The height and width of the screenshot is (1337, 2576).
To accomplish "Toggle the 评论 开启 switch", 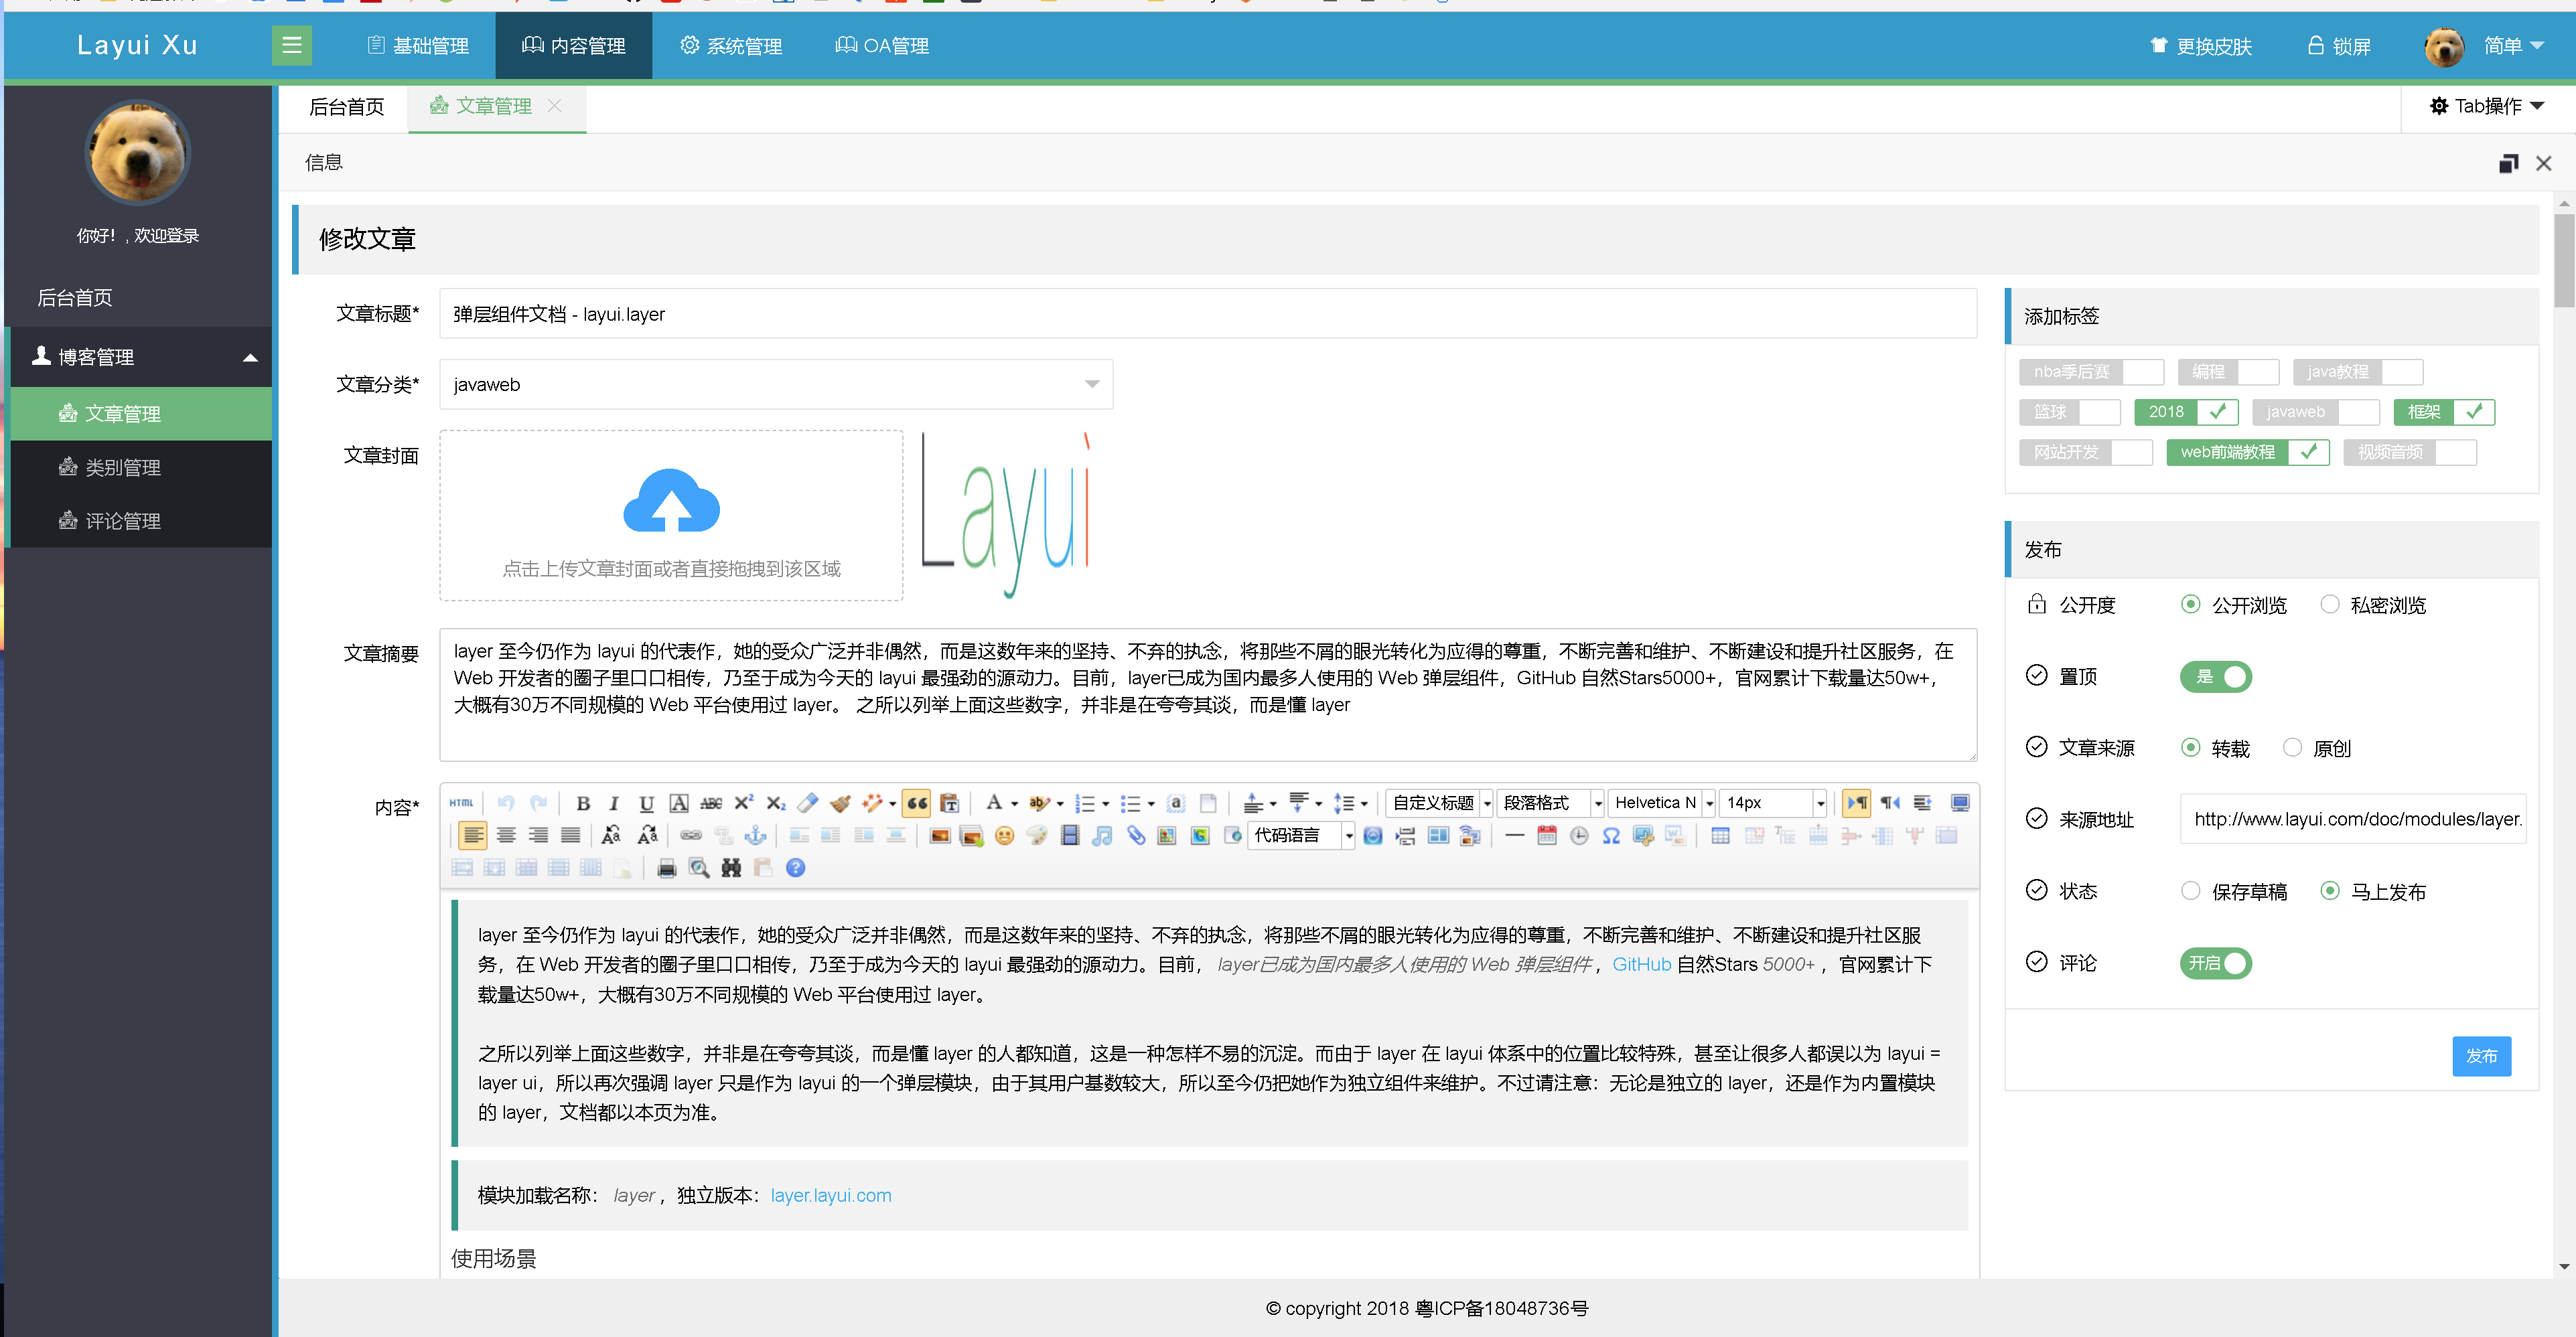I will [x=2216, y=963].
